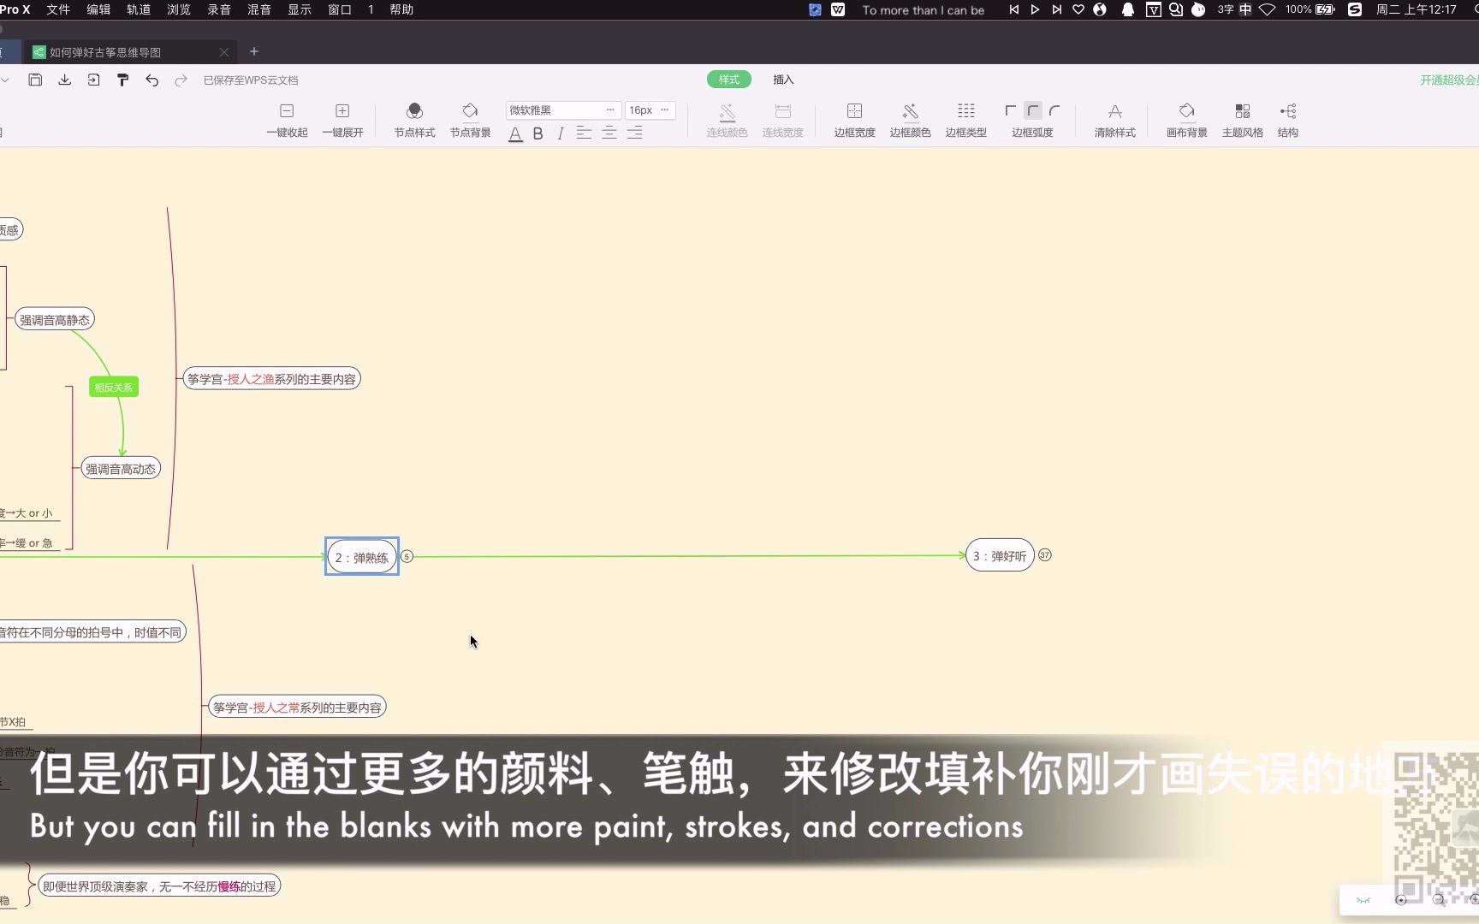This screenshot has height=924, width=1479.
Task: Open the 混音 menu
Action: pos(259,9)
